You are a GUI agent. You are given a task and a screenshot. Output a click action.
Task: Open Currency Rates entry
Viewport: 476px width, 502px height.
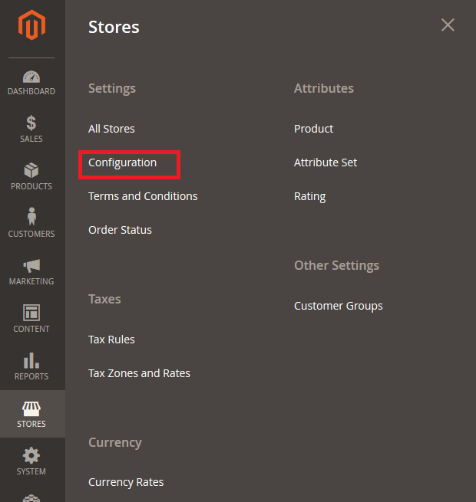point(126,482)
